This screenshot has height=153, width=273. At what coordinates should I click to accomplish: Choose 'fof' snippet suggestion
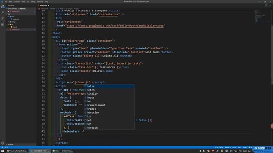109,120
